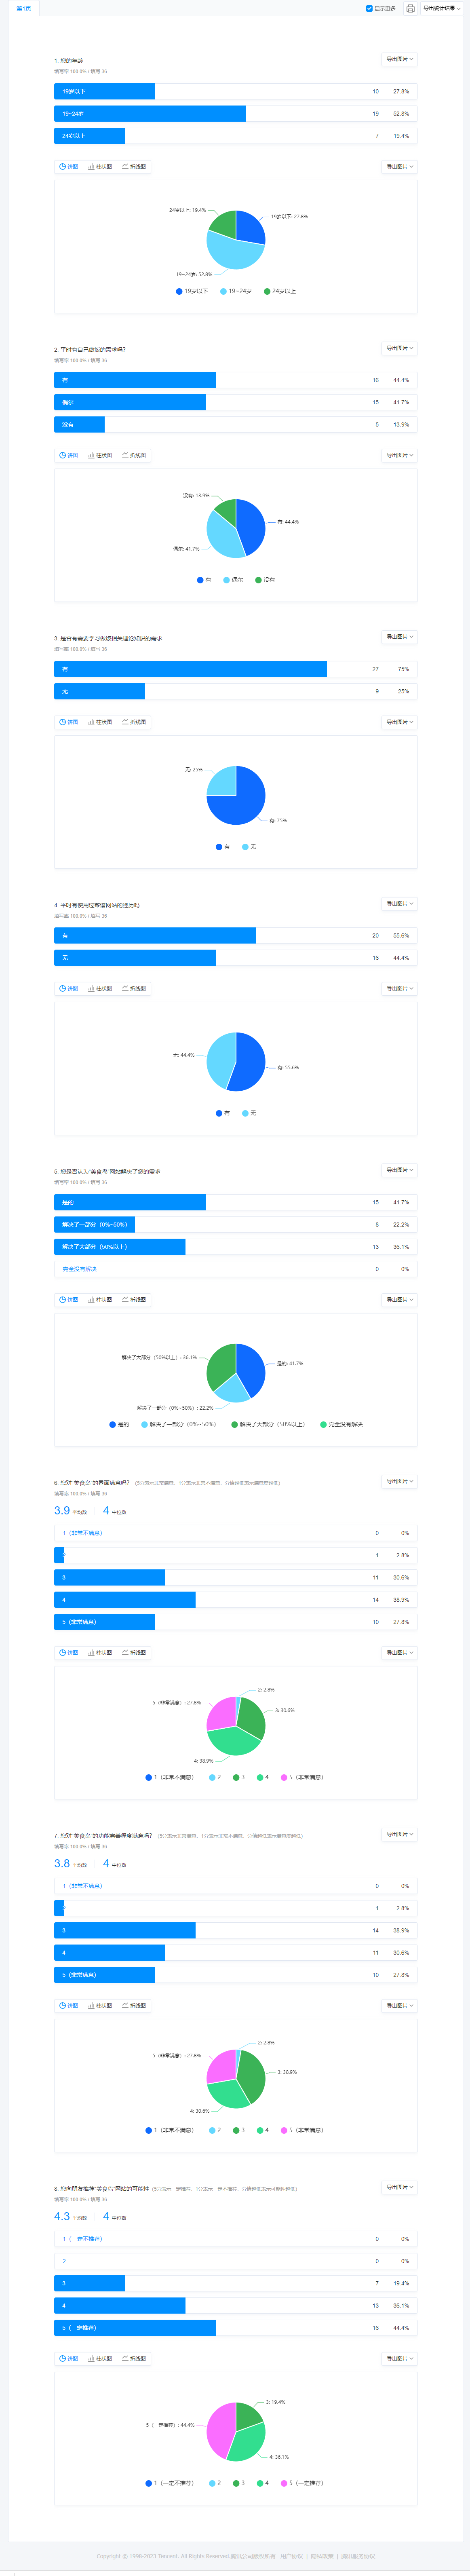Switch question 2 chart to 折线图
This screenshot has width=470, height=2576.
click(134, 455)
